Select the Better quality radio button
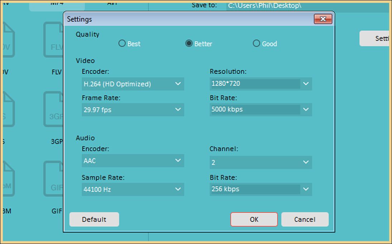Screen dimensions: 392x244 click(189, 44)
